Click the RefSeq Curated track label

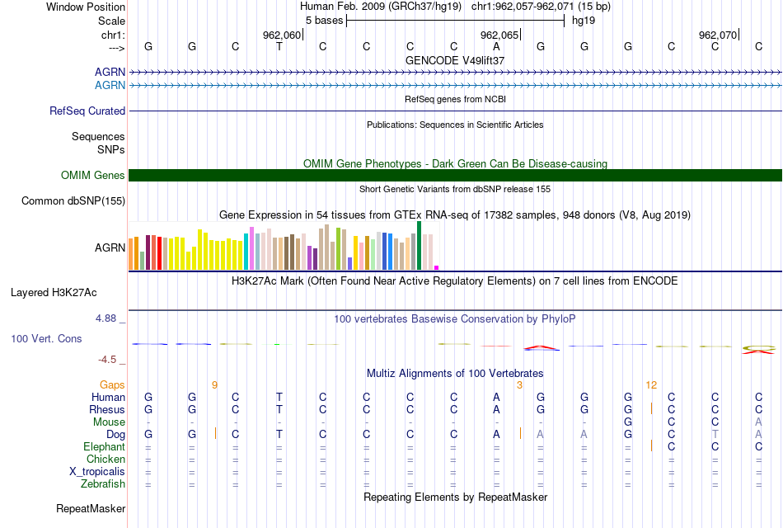coord(87,111)
